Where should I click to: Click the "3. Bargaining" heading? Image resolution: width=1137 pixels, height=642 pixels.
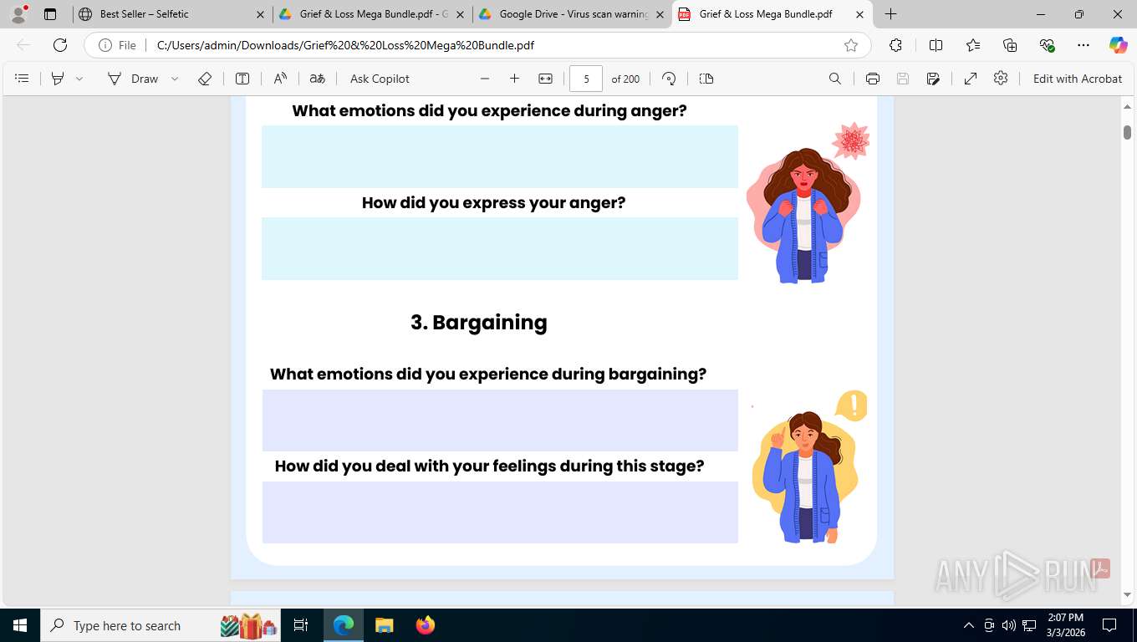pos(479,323)
